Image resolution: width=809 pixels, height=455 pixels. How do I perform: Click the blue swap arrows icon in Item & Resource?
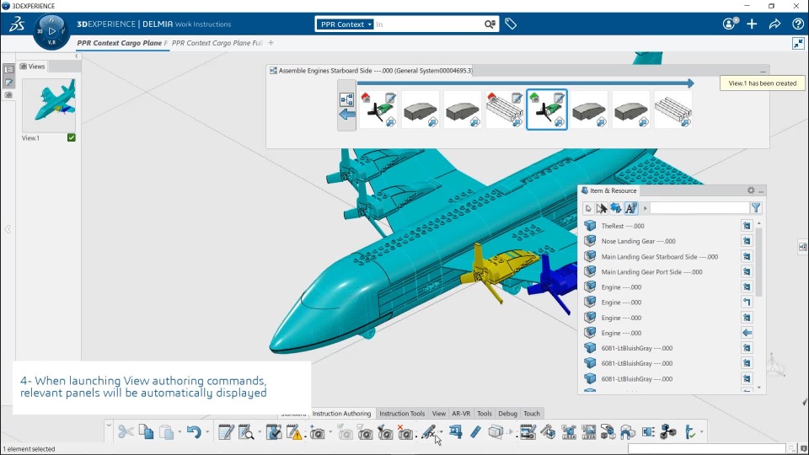point(616,208)
